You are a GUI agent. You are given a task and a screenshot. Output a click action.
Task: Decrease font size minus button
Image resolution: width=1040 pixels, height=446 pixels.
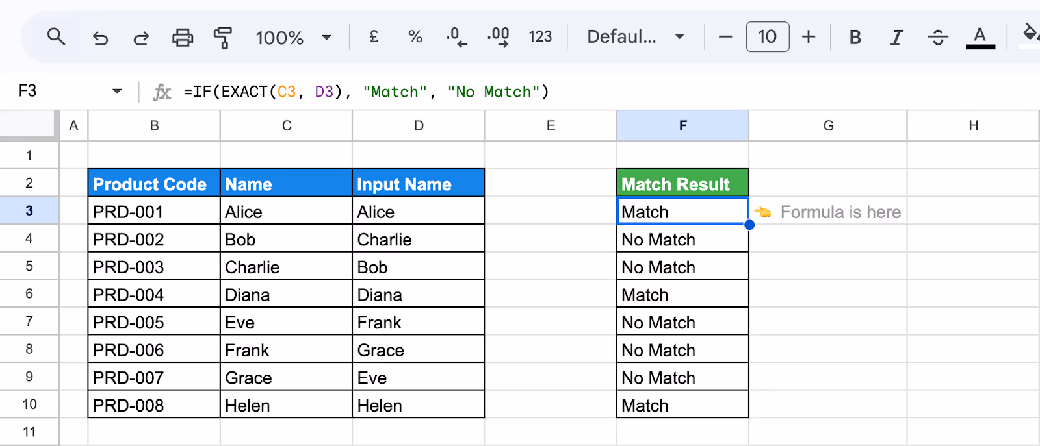pos(725,37)
